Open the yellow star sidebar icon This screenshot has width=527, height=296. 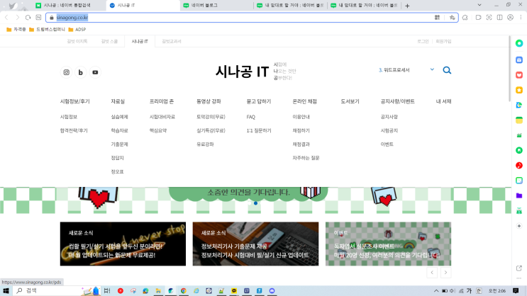pos(519,90)
